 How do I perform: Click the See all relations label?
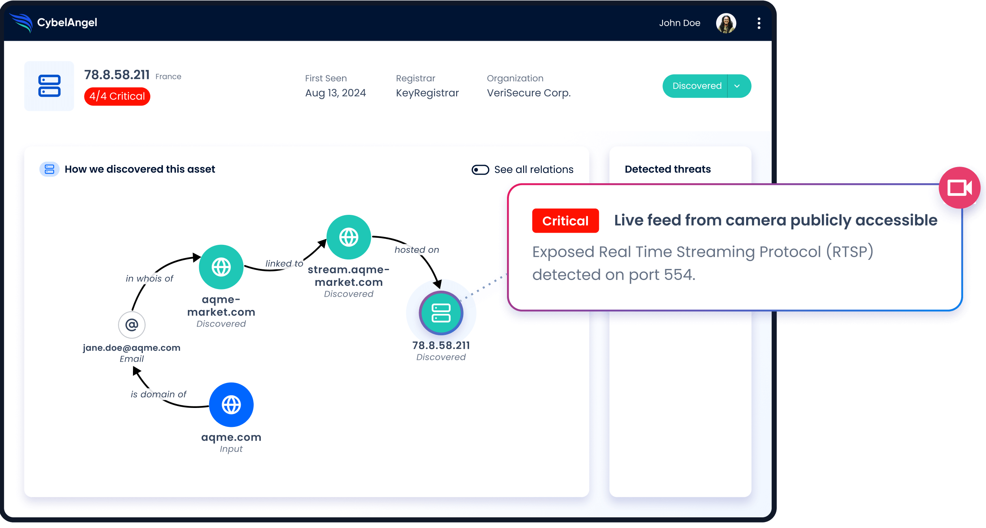[533, 169]
